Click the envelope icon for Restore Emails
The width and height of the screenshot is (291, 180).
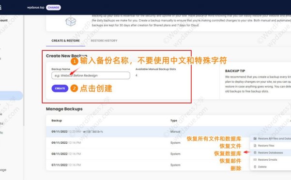255,160
